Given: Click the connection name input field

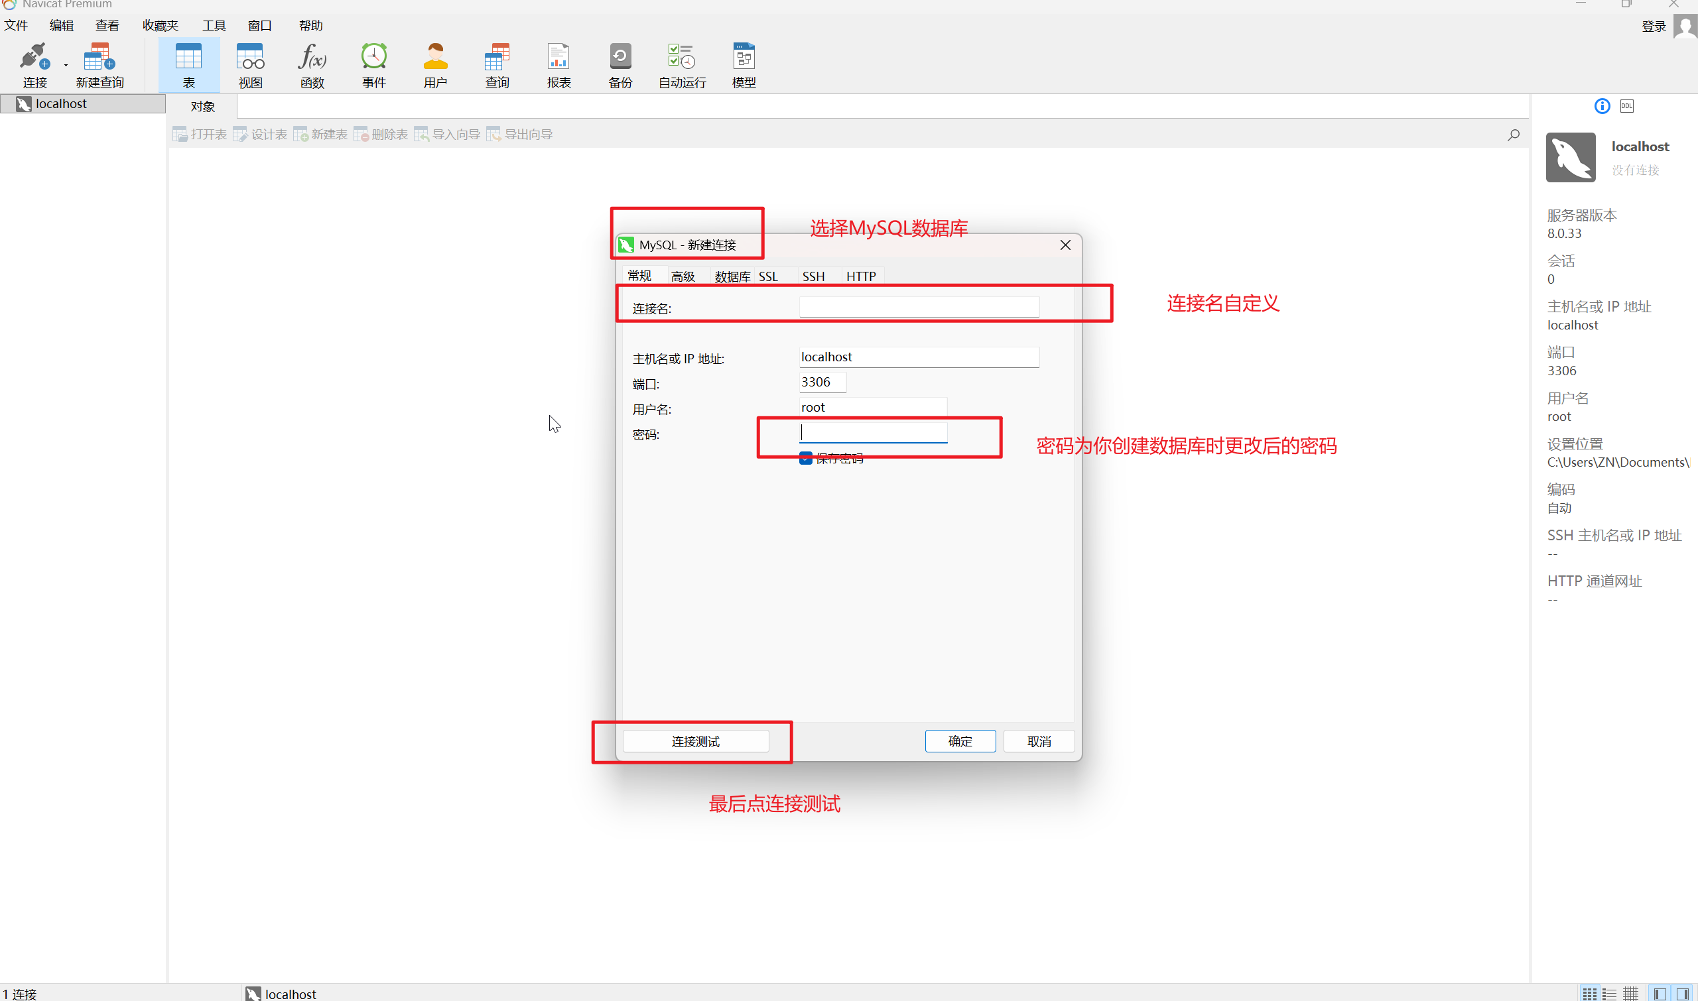Looking at the screenshot, I should tap(919, 308).
